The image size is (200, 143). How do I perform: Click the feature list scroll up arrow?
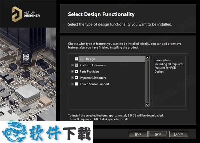pyautogui.click(x=147, y=58)
